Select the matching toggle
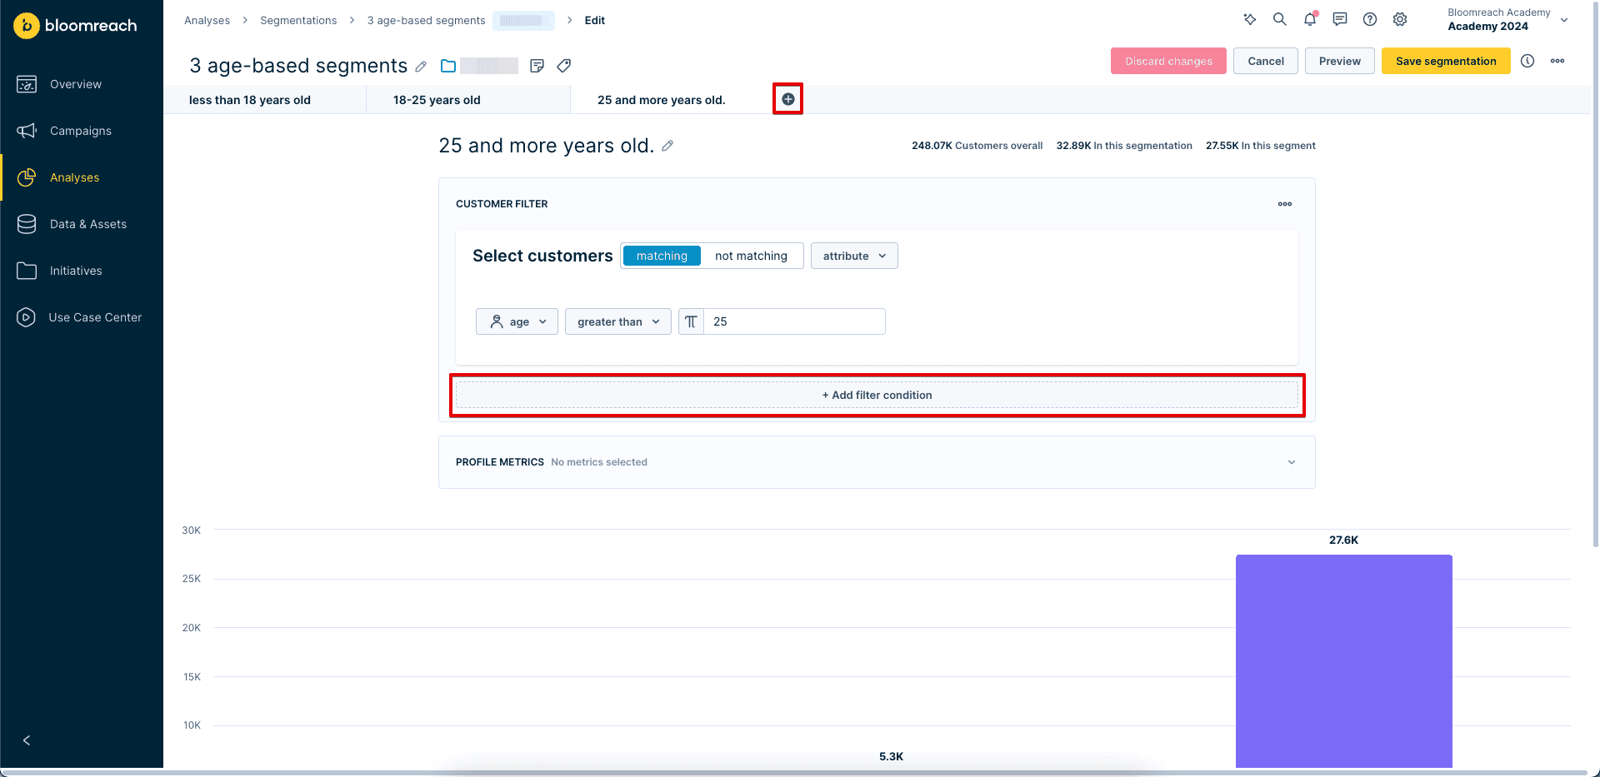This screenshot has height=777, width=1600. click(x=661, y=256)
